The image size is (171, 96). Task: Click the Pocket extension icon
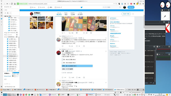(x=131, y=4)
